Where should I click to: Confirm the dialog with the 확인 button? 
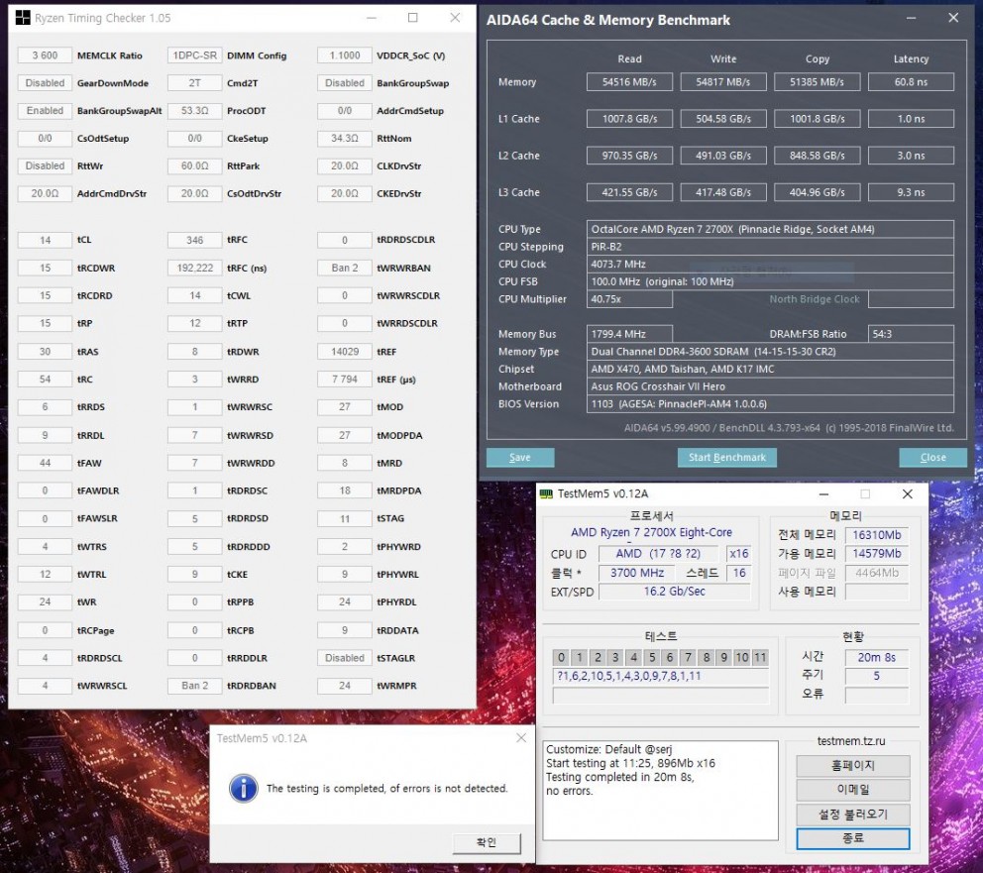tap(487, 842)
